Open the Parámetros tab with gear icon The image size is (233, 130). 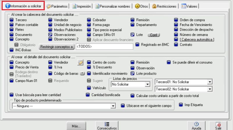(57, 6)
